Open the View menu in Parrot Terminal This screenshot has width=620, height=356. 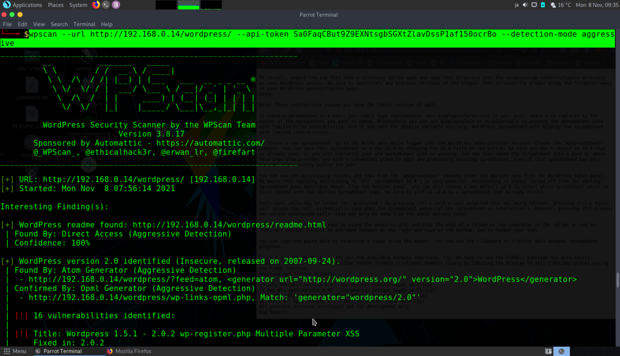click(x=39, y=24)
